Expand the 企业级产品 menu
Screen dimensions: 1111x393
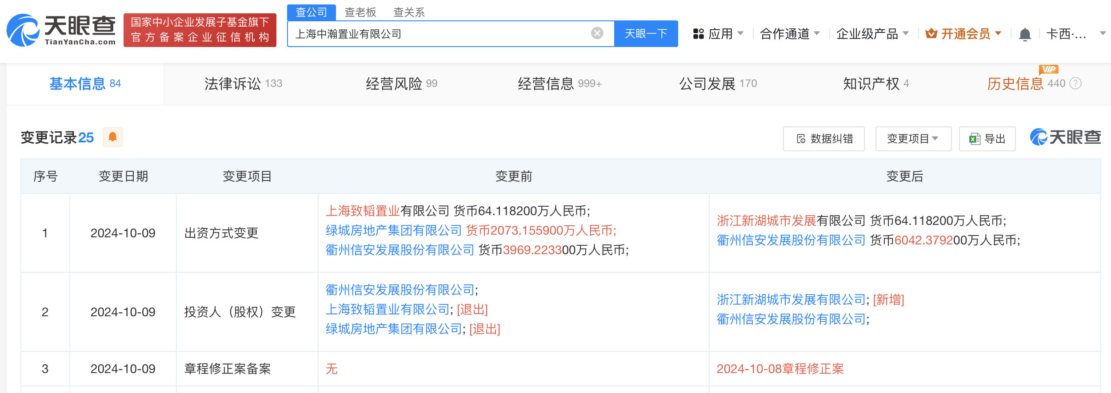[872, 34]
